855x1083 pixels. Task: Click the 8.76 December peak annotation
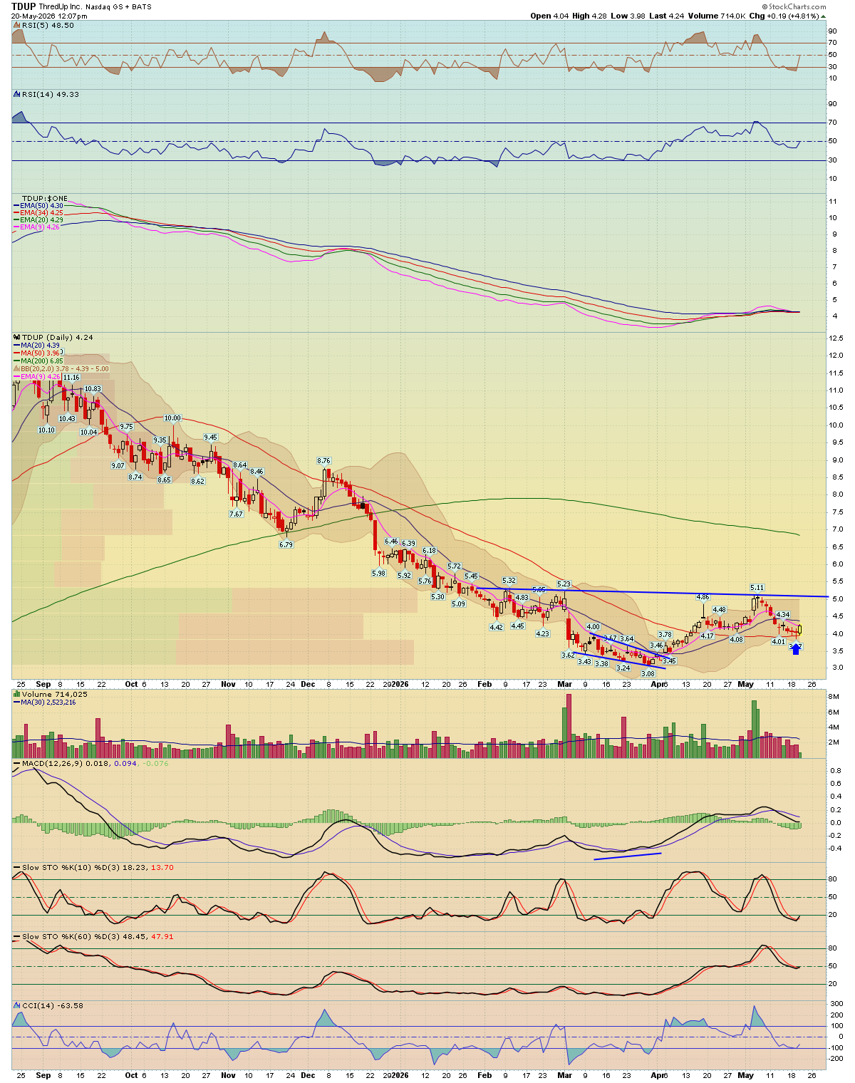(x=324, y=461)
